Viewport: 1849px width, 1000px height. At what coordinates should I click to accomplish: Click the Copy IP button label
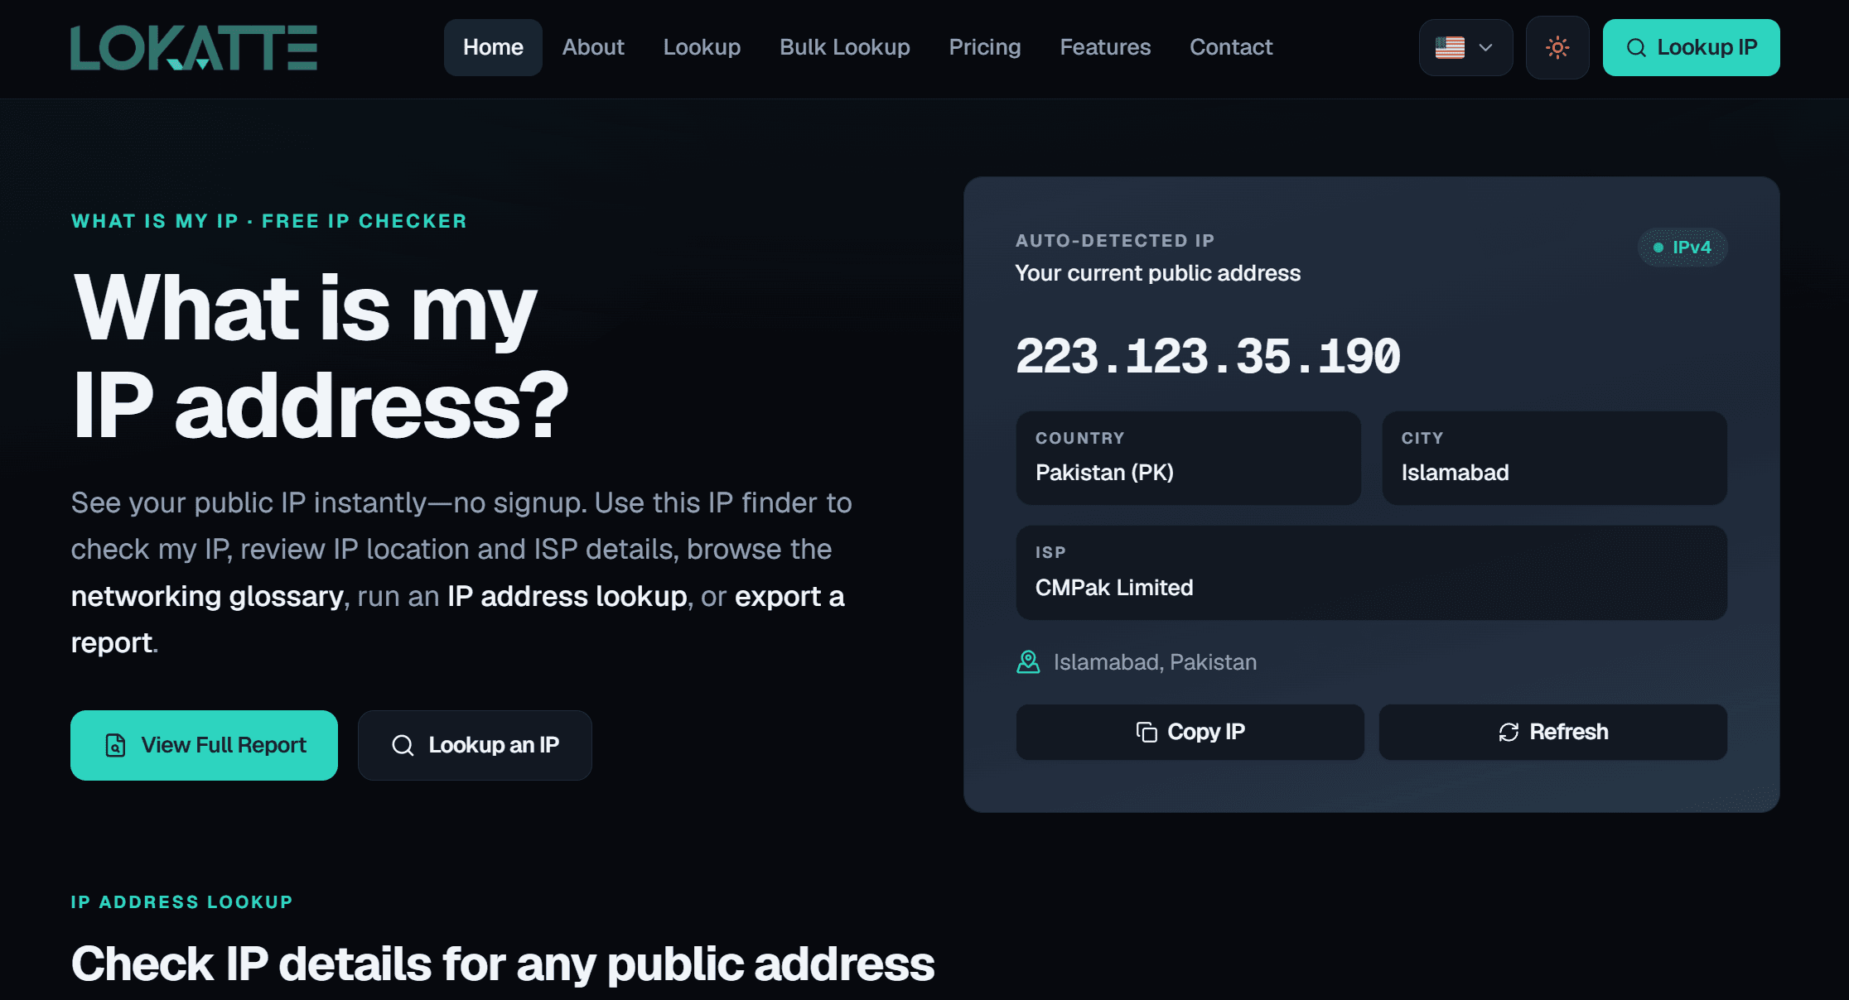click(1206, 732)
